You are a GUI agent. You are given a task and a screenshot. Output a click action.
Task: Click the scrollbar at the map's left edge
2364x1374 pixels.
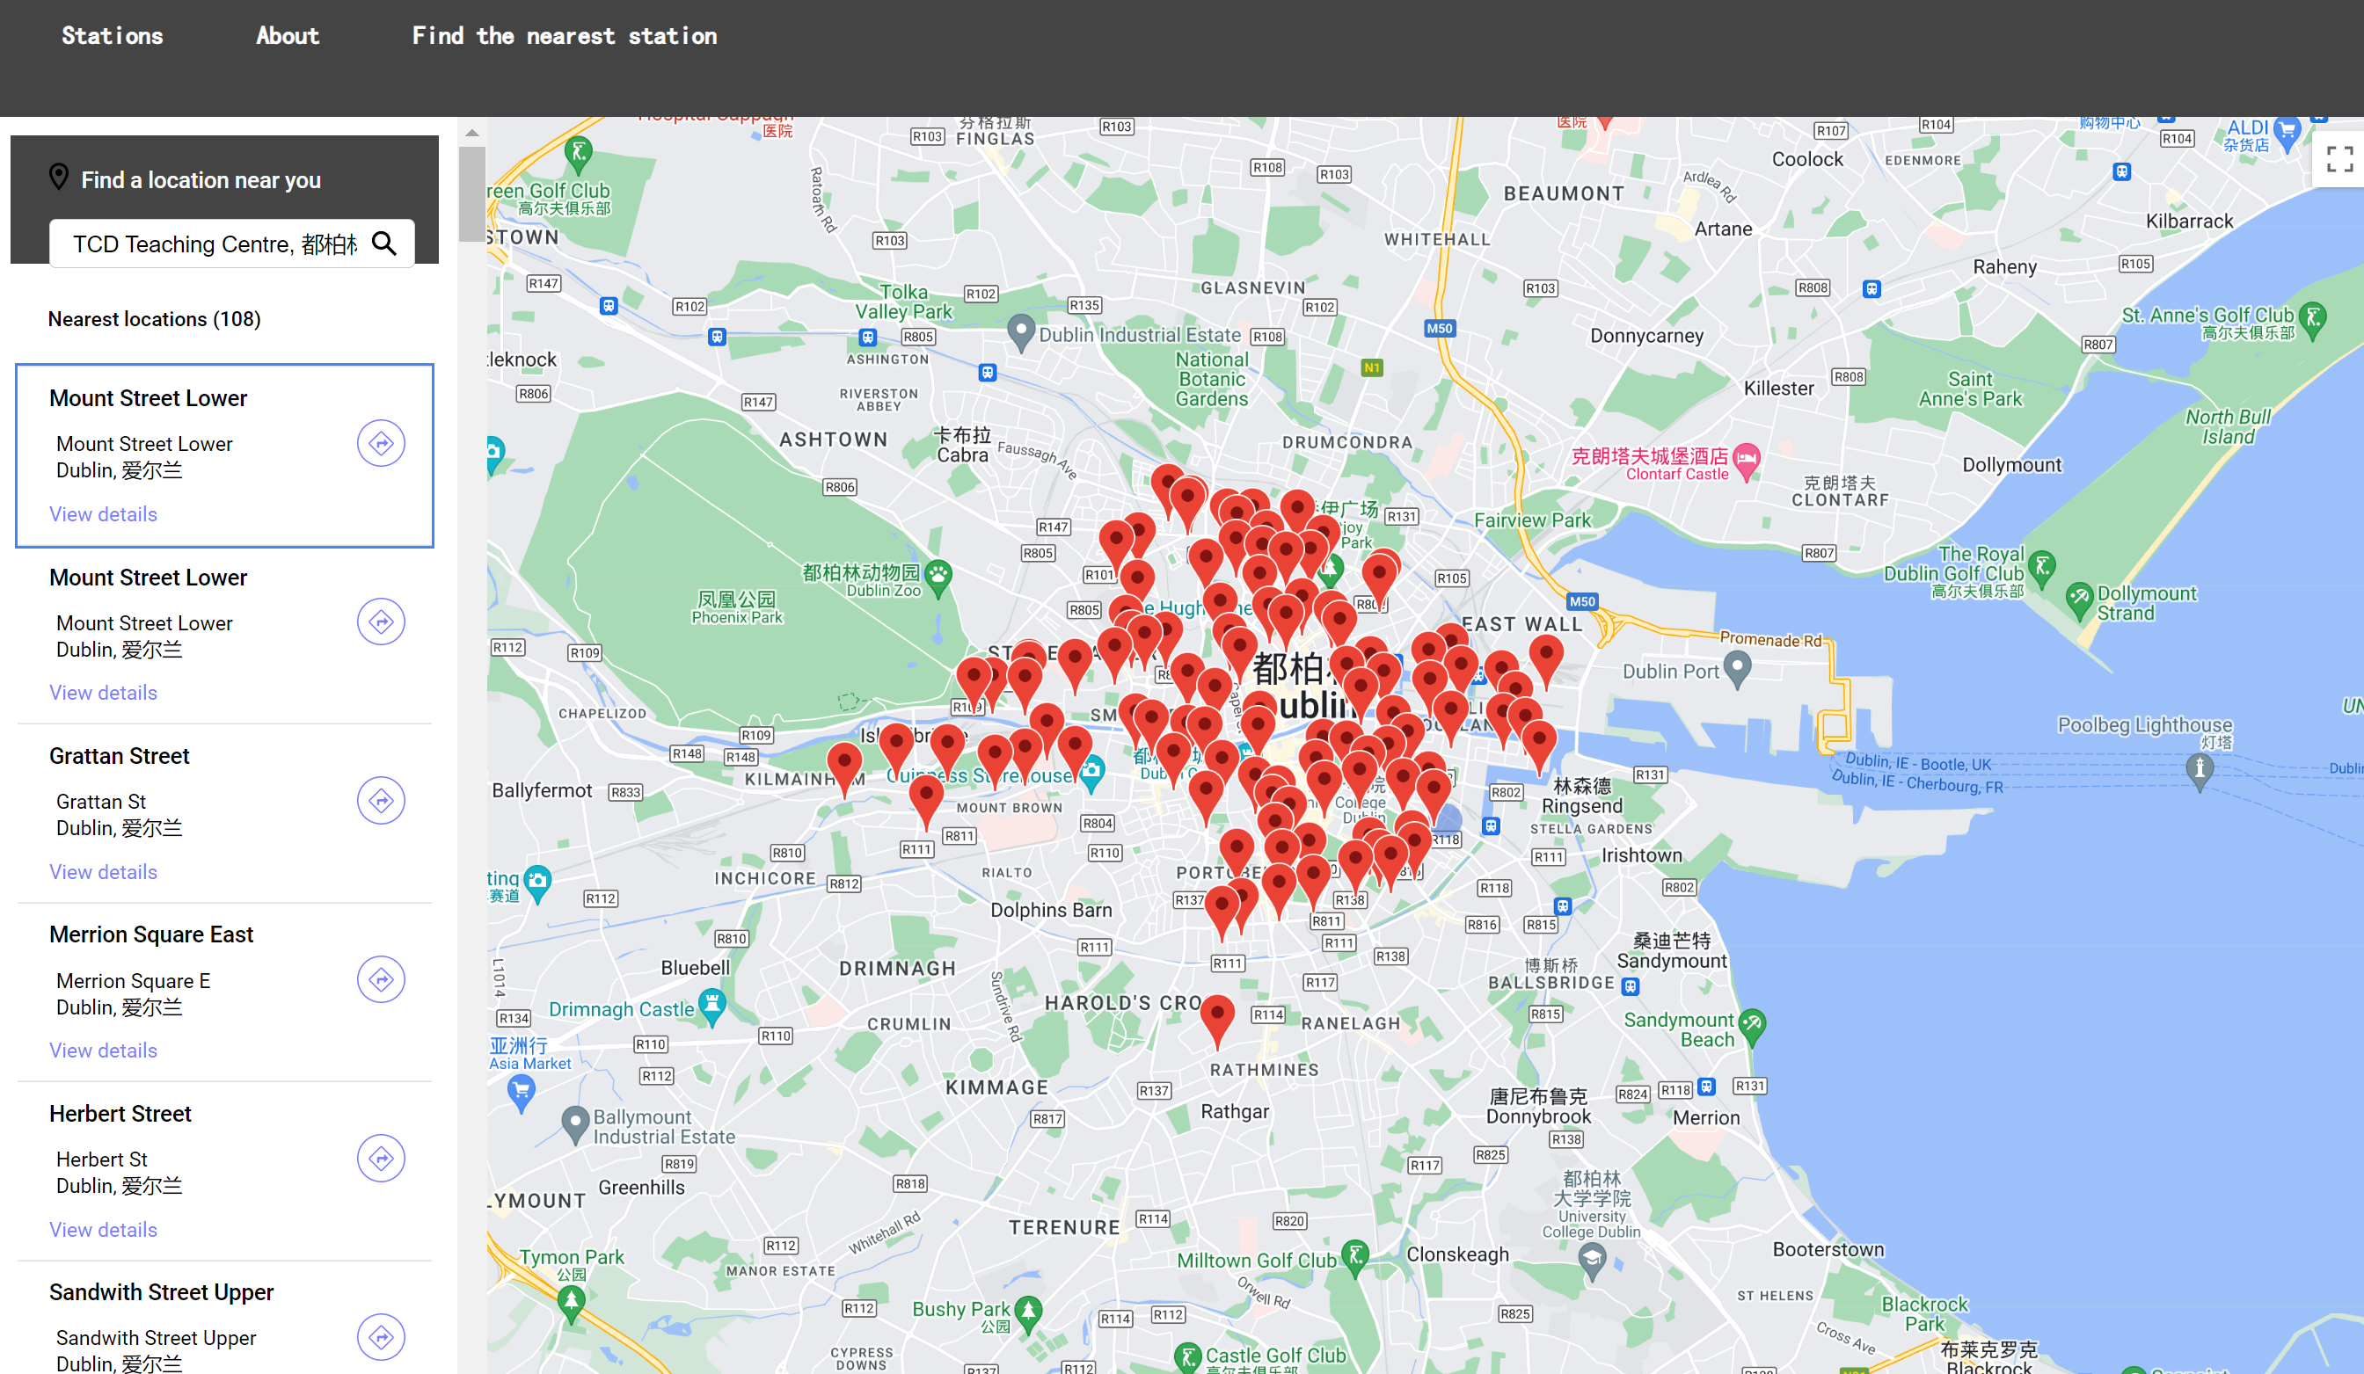click(474, 193)
